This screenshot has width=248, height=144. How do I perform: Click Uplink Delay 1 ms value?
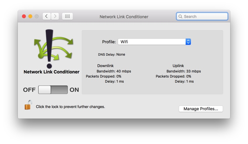coord(190,81)
